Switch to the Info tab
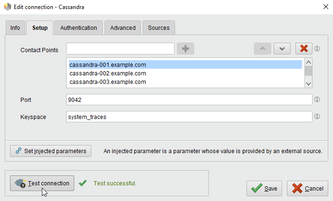This screenshot has height=201, width=333. tap(15, 28)
